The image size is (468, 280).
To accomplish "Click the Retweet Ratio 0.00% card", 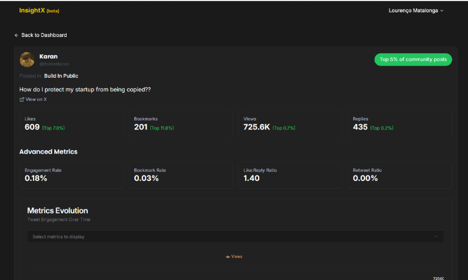I will click(400, 175).
